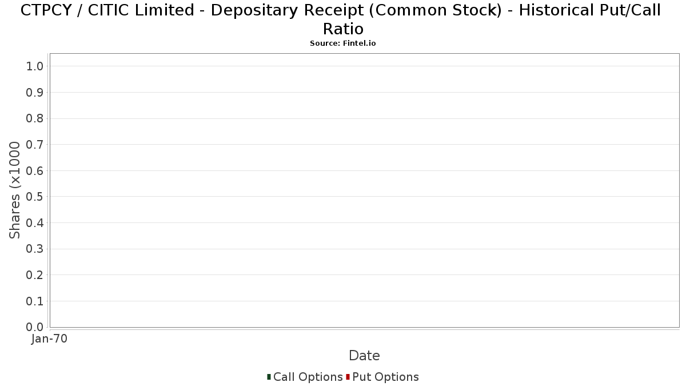Click the 1.0 y-axis tick label
This screenshot has height=386, width=686.
(x=35, y=66)
